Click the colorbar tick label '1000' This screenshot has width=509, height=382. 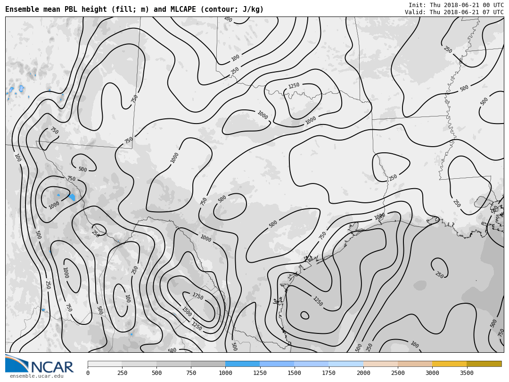coord(225,373)
